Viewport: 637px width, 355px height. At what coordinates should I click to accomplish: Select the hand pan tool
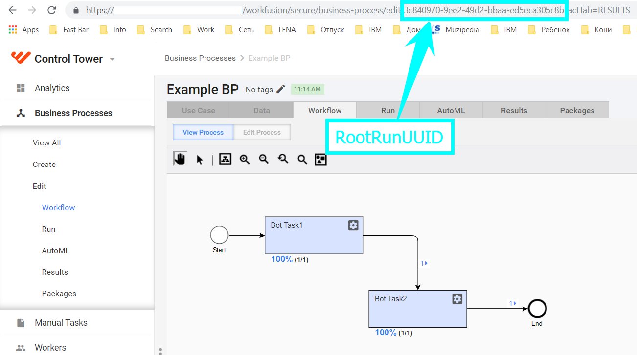181,158
